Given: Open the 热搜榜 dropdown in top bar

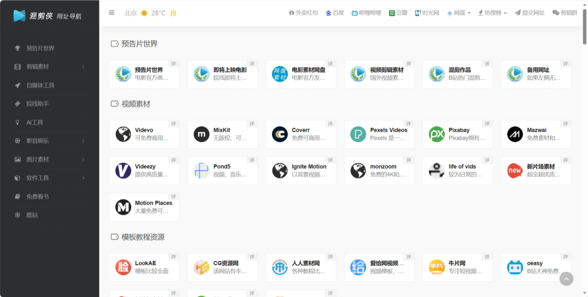Looking at the screenshot, I should (x=492, y=13).
